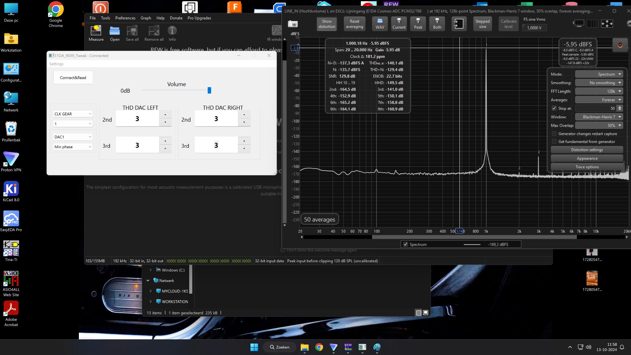Open the DAC1 dropdown
Image resolution: width=631 pixels, height=355 pixels.
pyautogui.click(x=73, y=137)
